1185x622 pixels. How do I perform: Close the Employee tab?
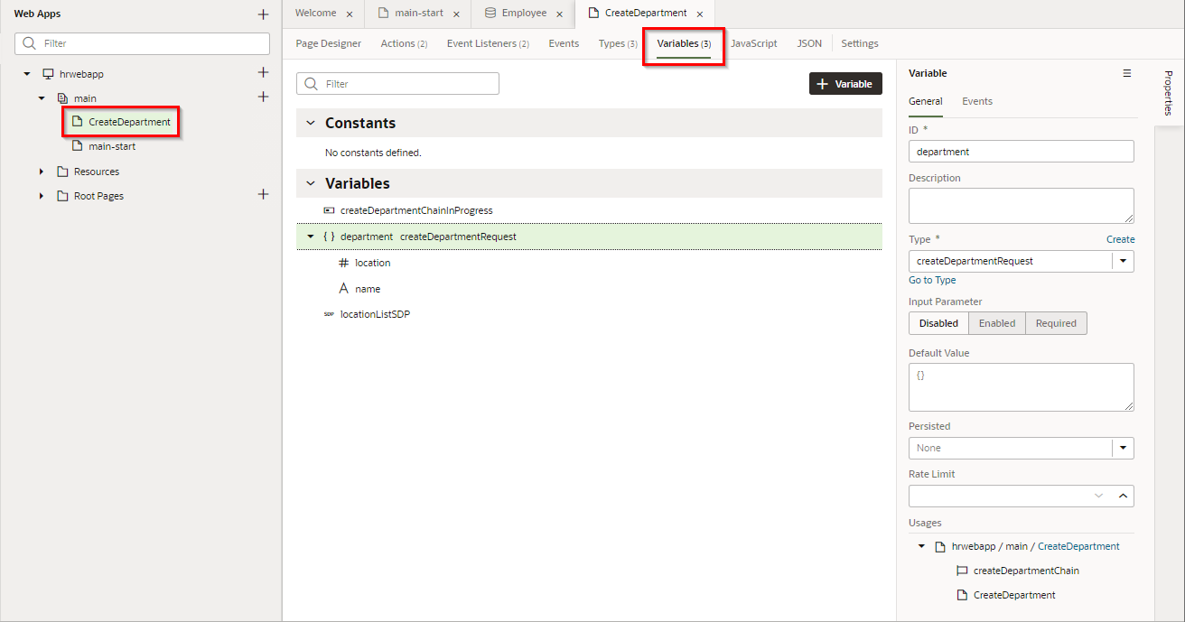(560, 14)
